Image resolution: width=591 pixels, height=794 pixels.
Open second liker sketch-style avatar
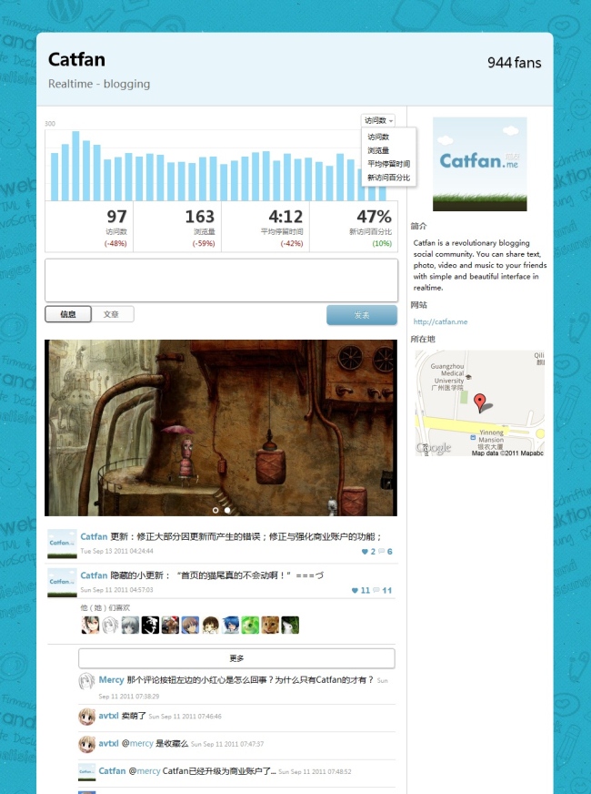tap(110, 625)
